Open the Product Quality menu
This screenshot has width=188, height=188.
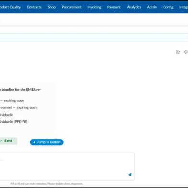(x=10, y=7)
